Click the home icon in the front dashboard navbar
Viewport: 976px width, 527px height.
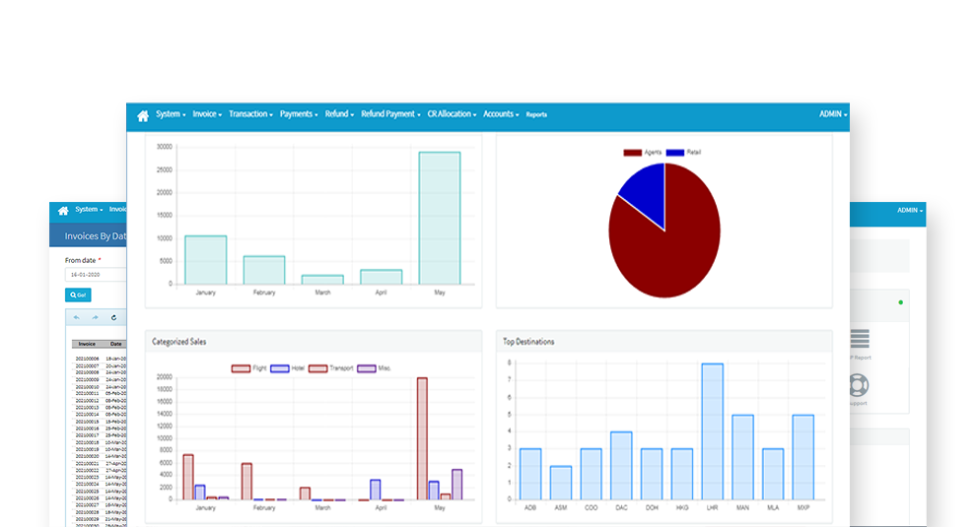pos(143,115)
